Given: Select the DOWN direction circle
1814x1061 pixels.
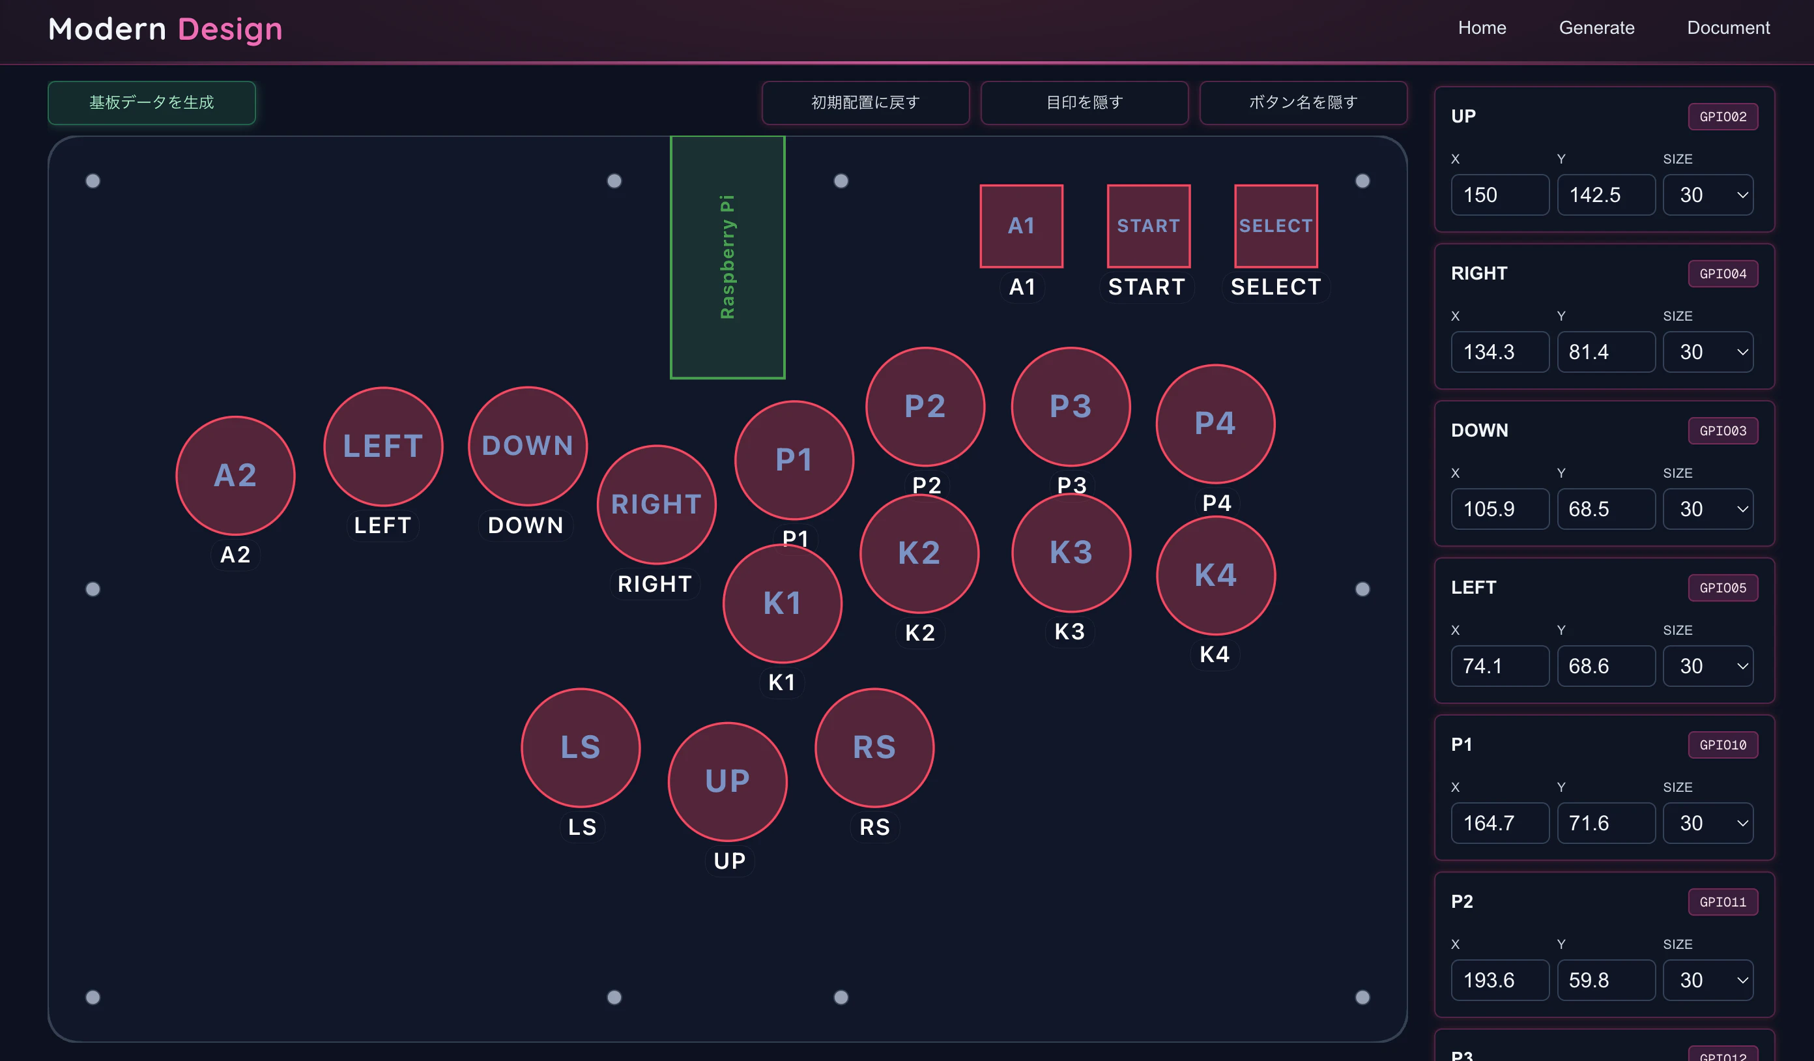Looking at the screenshot, I should pos(528,446).
